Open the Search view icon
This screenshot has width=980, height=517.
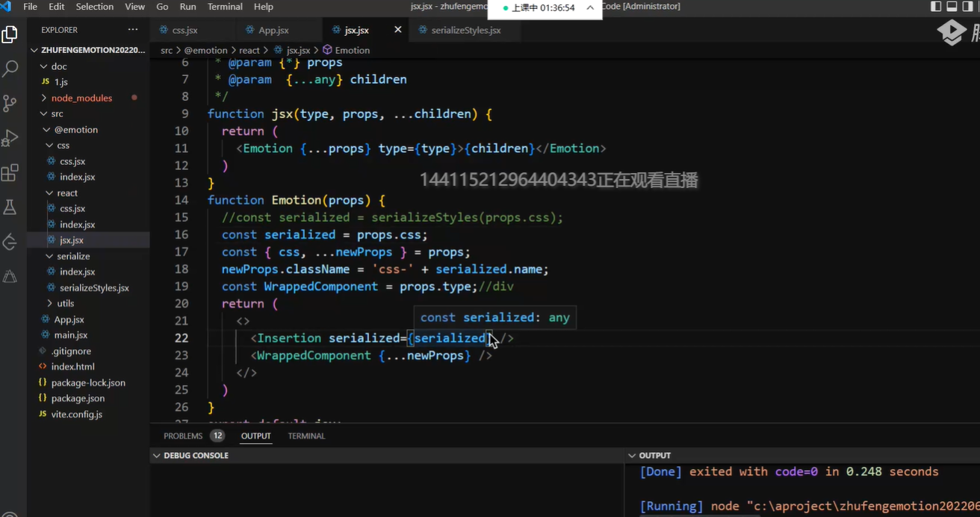pyautogui.click(x=10, y=69)
